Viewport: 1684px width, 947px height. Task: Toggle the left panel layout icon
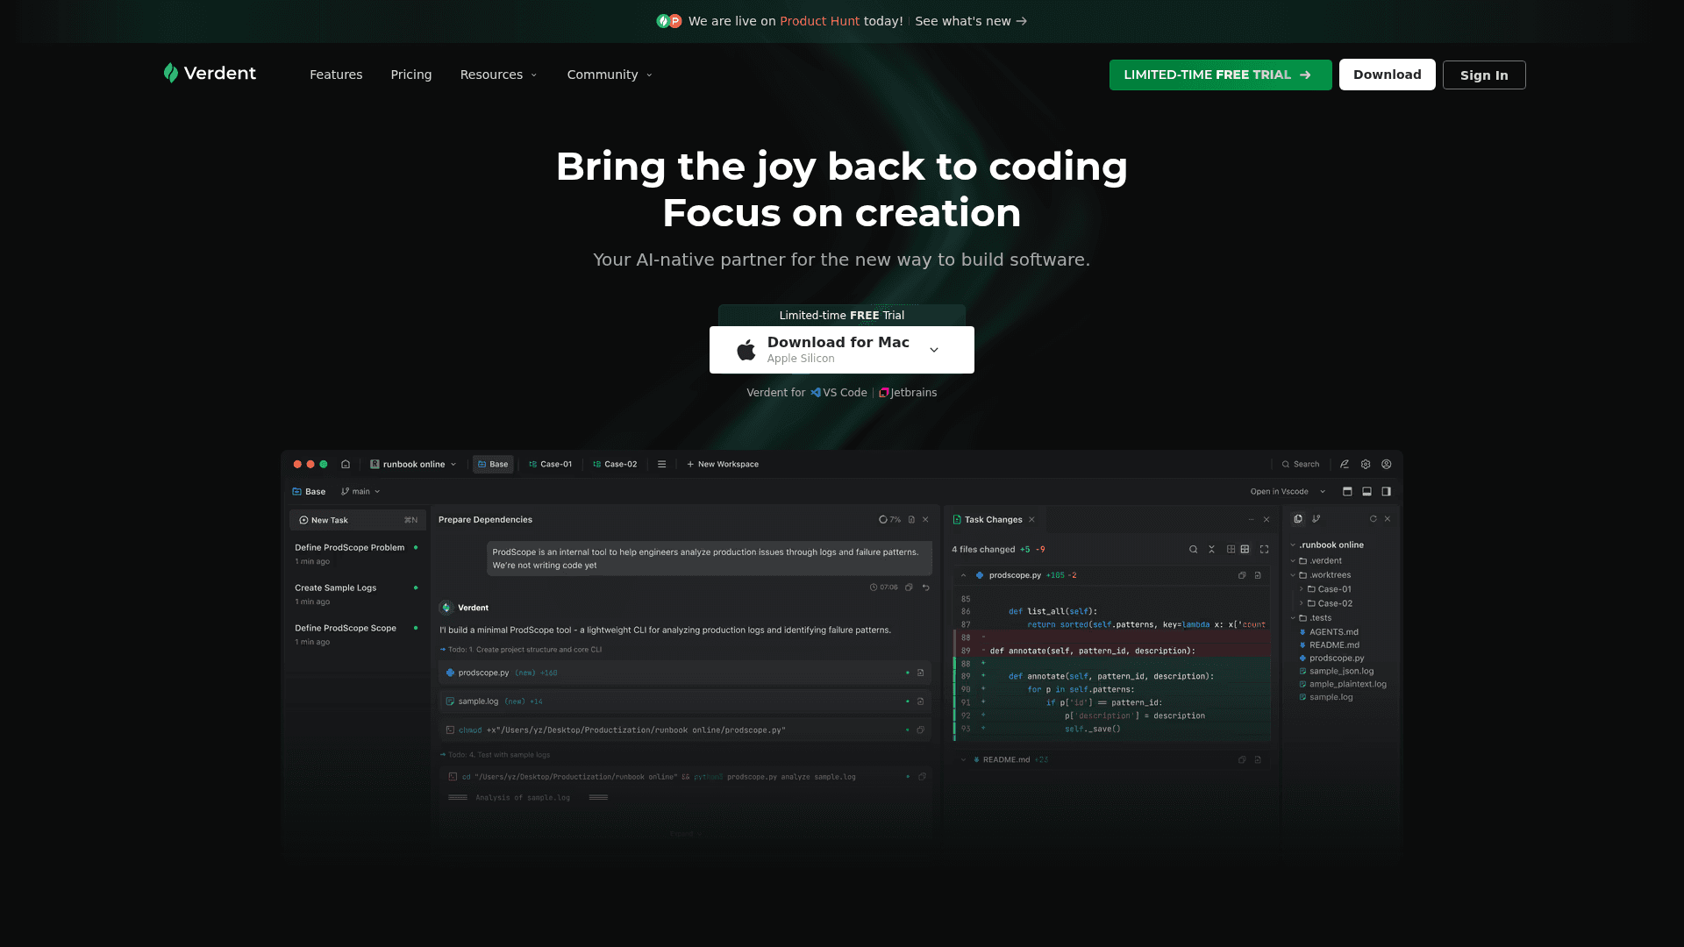[1347, 492]
